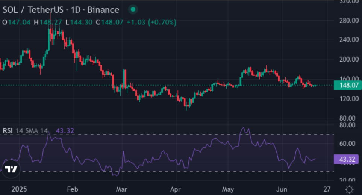Click 60.00 RSI axis label

(x=347, y=144)
